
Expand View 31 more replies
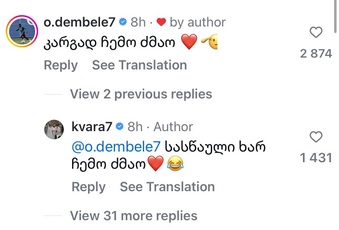point(133,215)
